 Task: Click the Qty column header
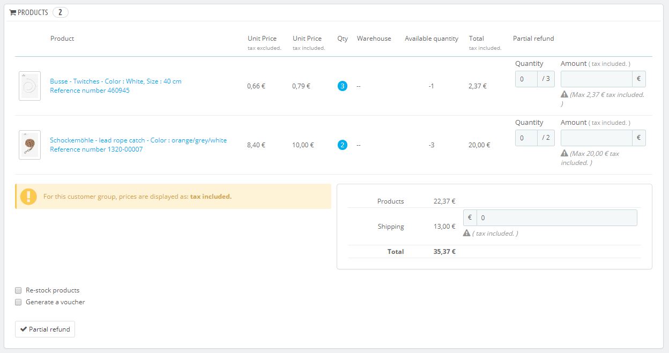point(343,39)
